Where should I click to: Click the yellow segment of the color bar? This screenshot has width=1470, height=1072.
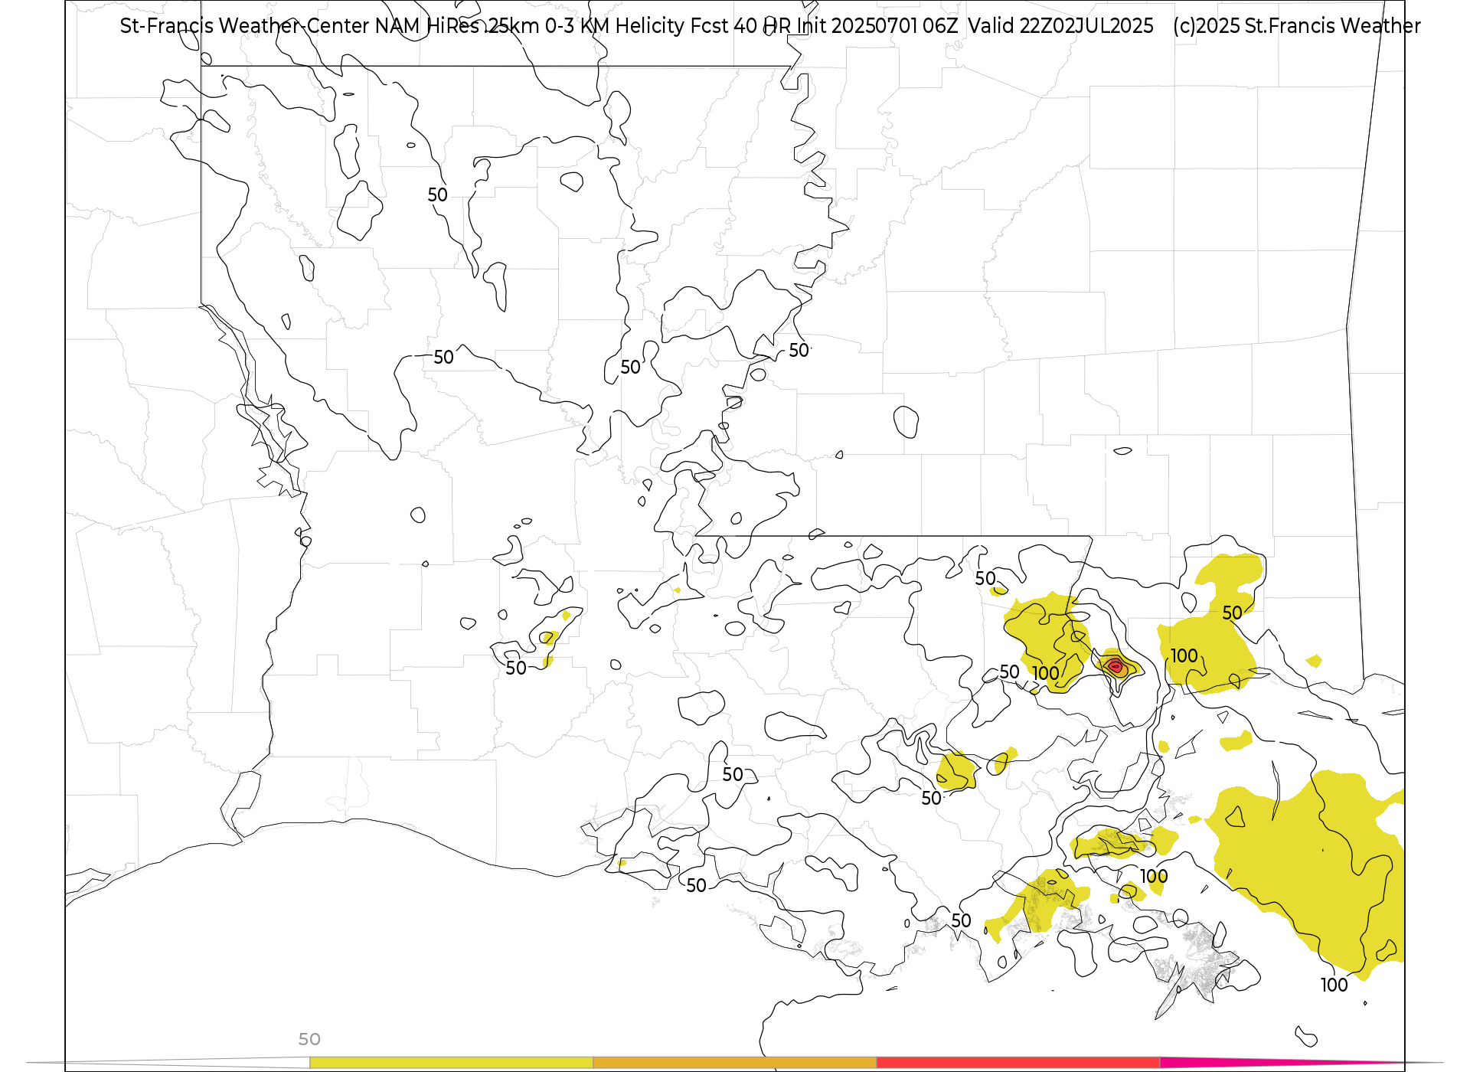pos(451,1063)
